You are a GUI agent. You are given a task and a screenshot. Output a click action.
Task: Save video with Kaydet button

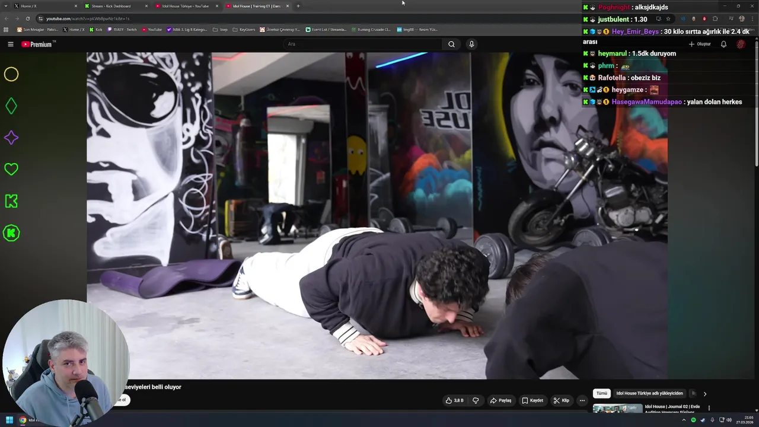coord(532,400)
